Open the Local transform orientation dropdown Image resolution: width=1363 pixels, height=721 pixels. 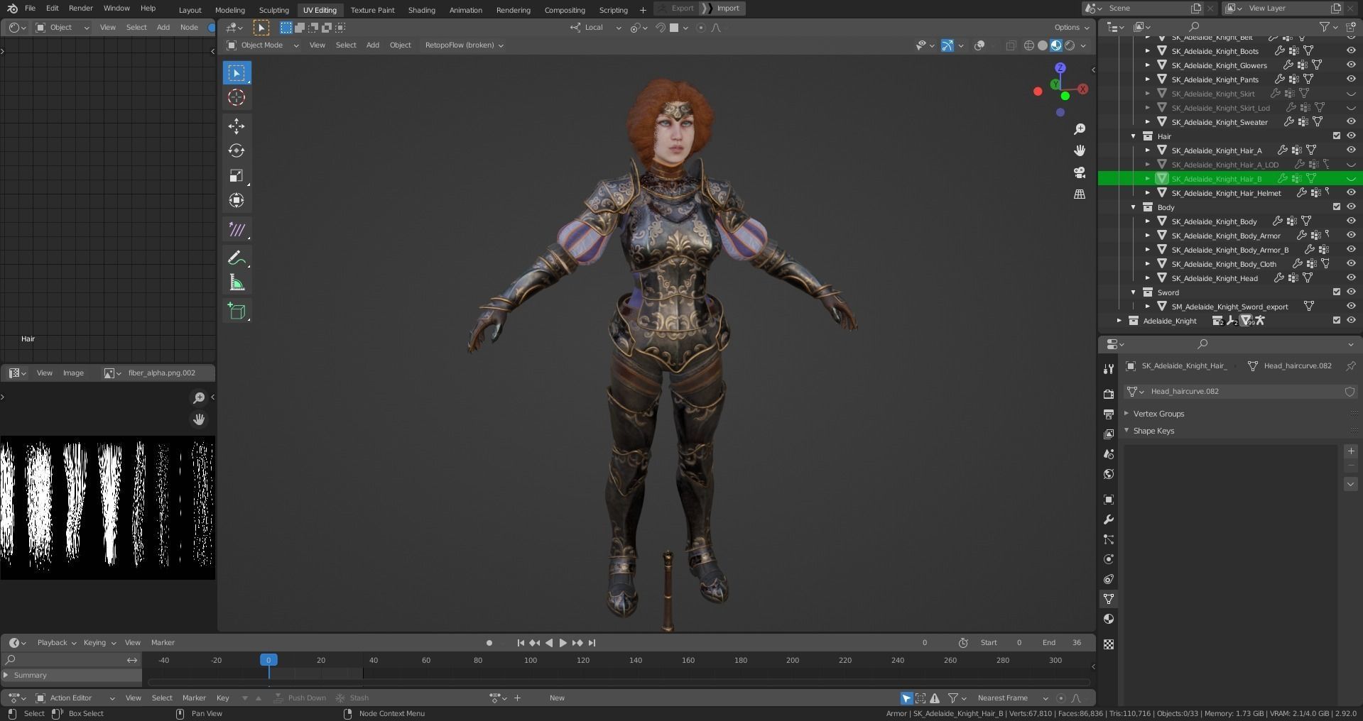[595, 28]
